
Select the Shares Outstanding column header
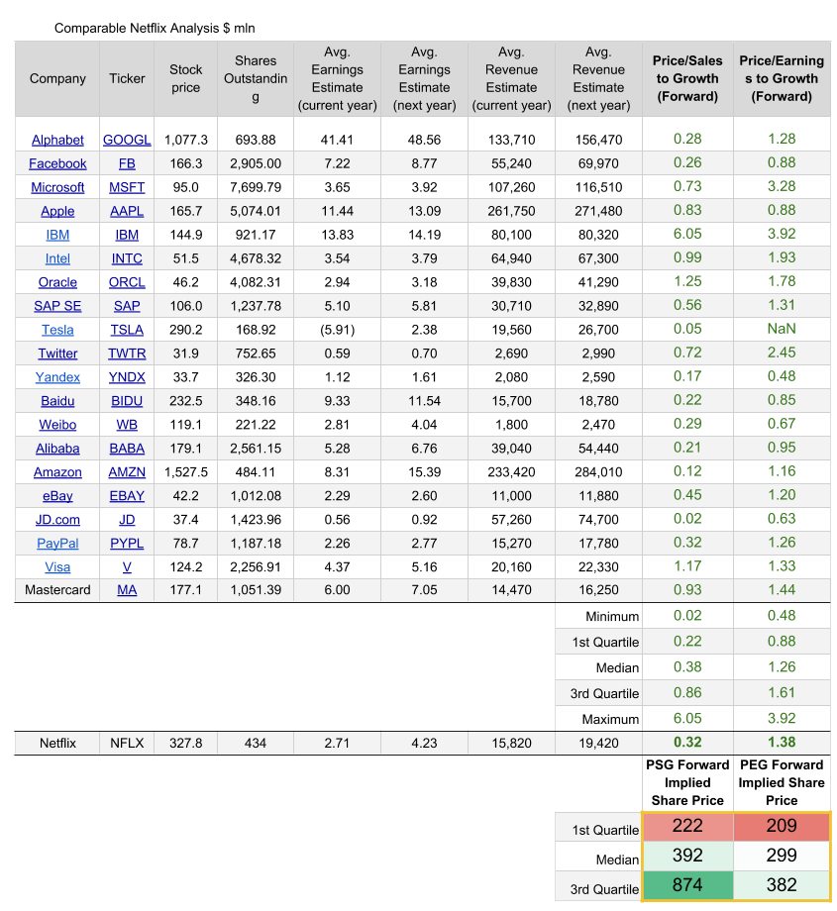(x=256, y=79)
